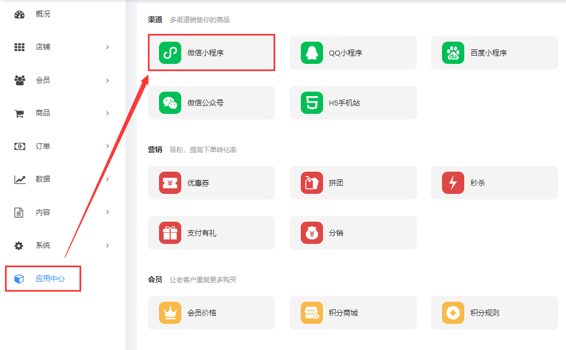
Task: Select 会员 in the sidebar menu
Action: click(43, 80)
